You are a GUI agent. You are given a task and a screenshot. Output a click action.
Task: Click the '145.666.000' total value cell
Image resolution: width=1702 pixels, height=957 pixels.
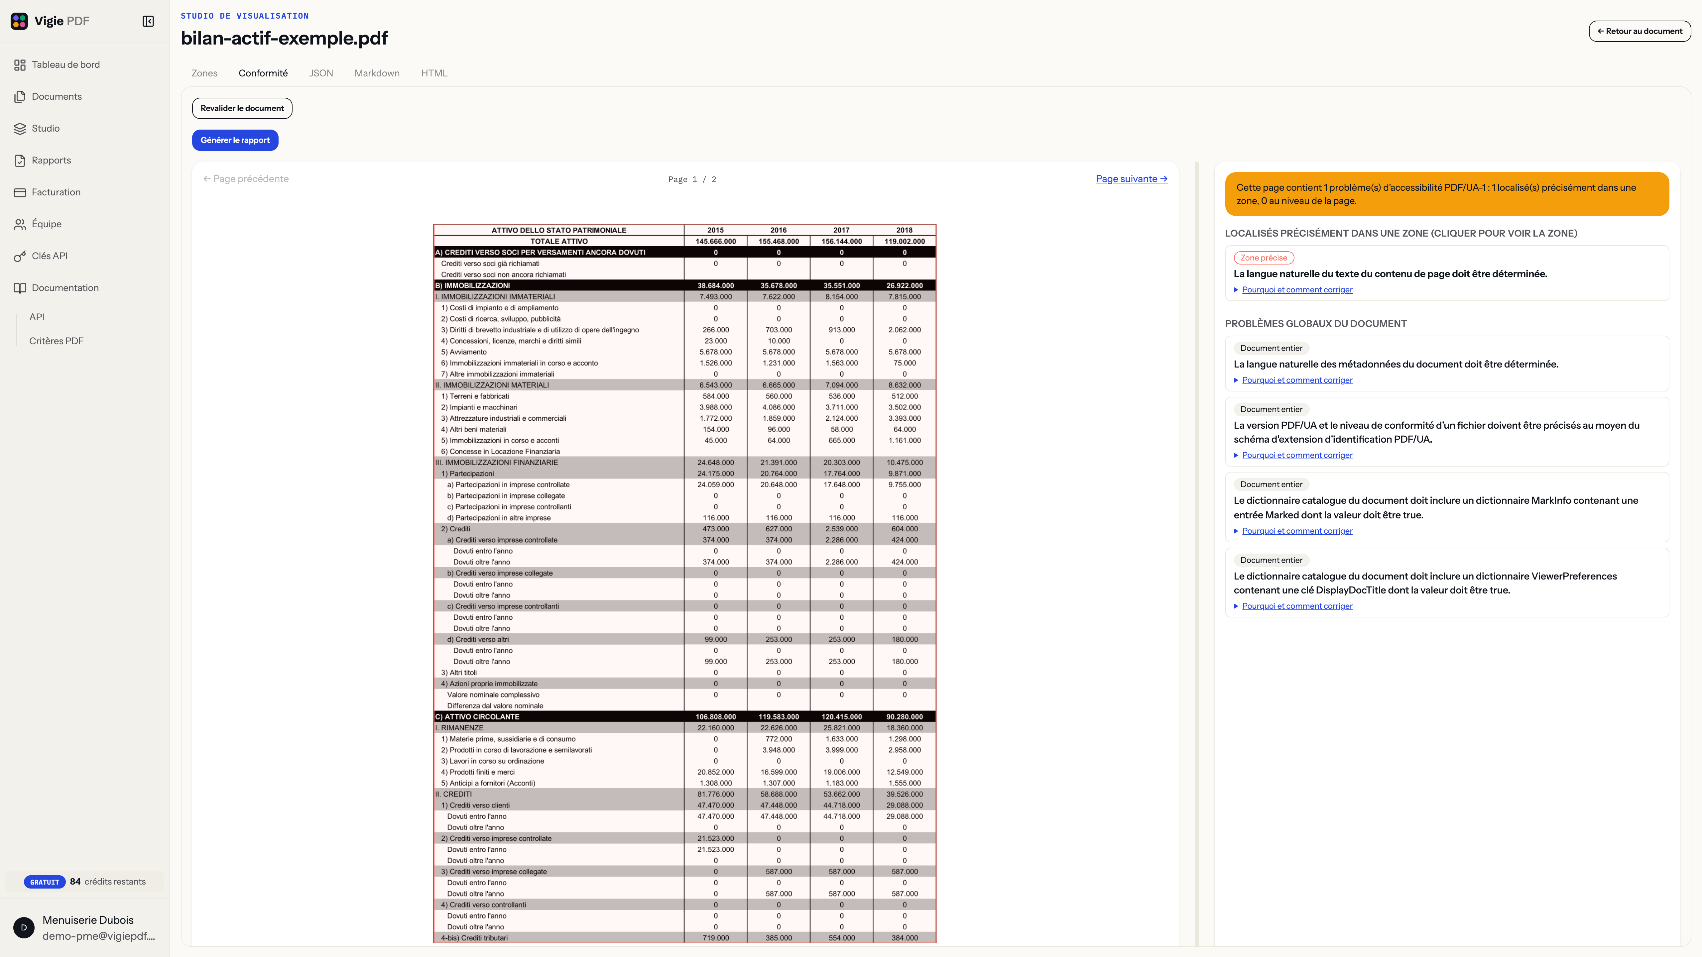(716, 242)
